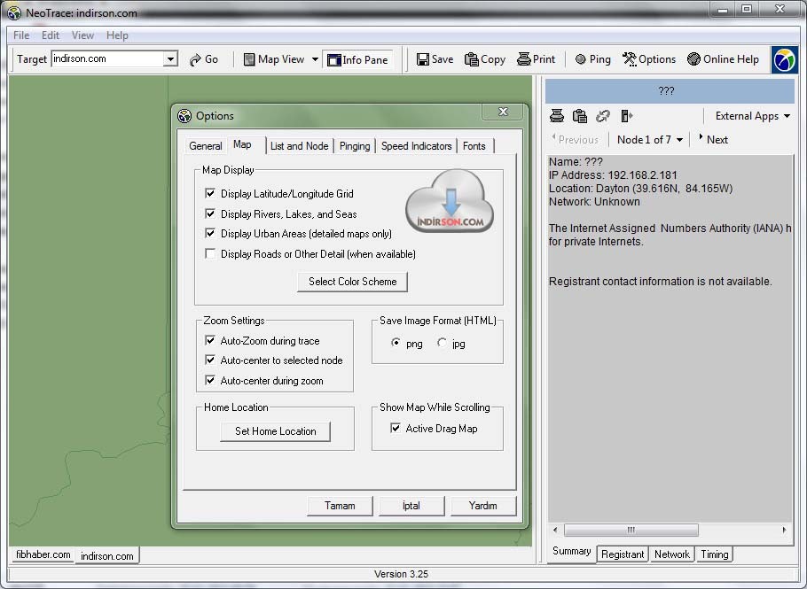Viewport: 807px width, 589px height.
Task: Click the IP Address 192.168.2.181 text
Action: 613,175
